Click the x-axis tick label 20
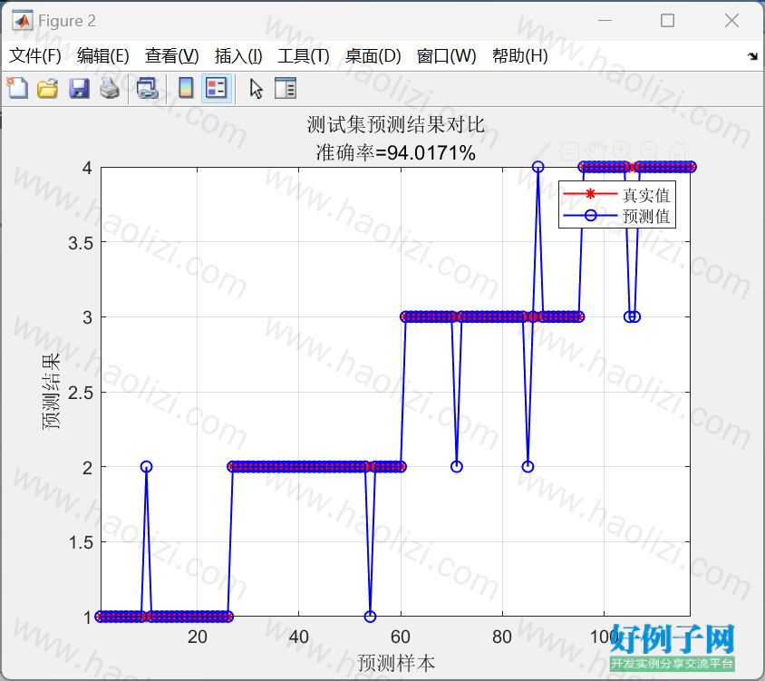This screenshot has height=681, width=765. point(197,637)
